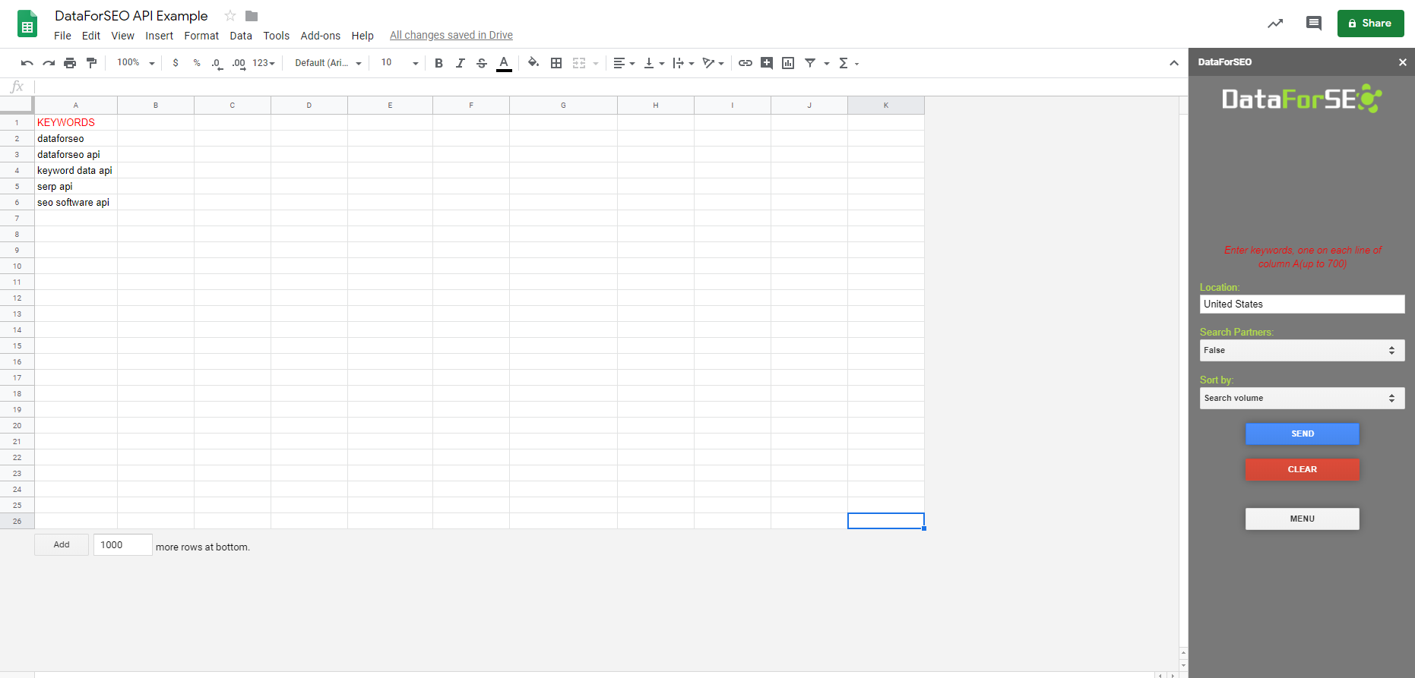Viewport: 1415px width, 678px height.
Task: Click the insert comment icon
Action: [x=767, y=63]
